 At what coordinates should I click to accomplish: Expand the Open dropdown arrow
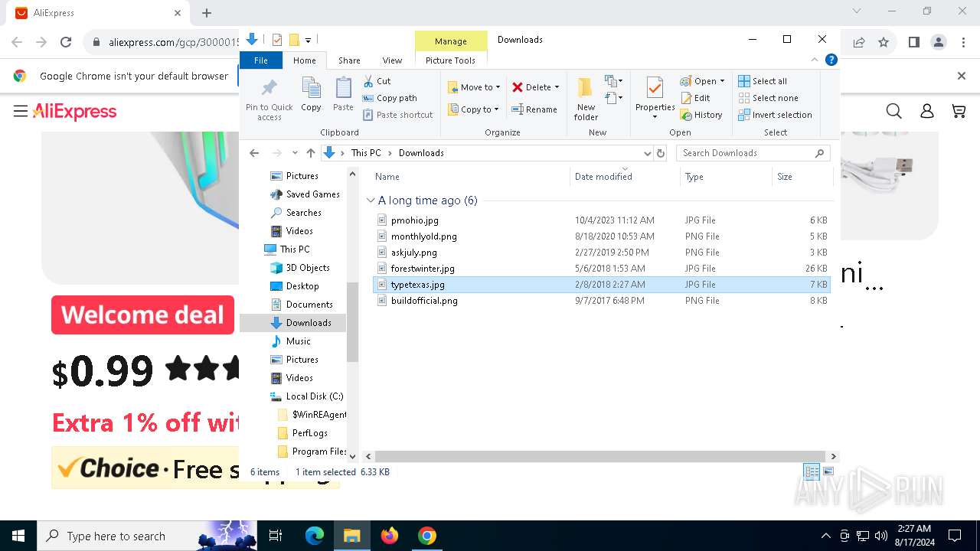(722, 81)
